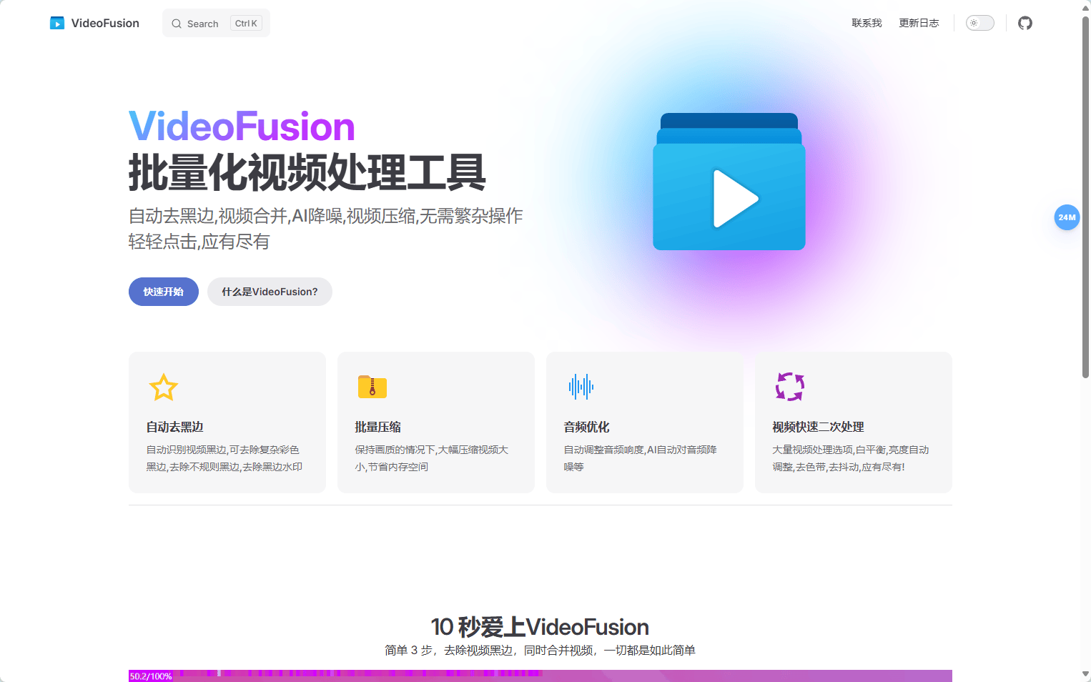Open the 联系我 nav link

pos(867,23)
